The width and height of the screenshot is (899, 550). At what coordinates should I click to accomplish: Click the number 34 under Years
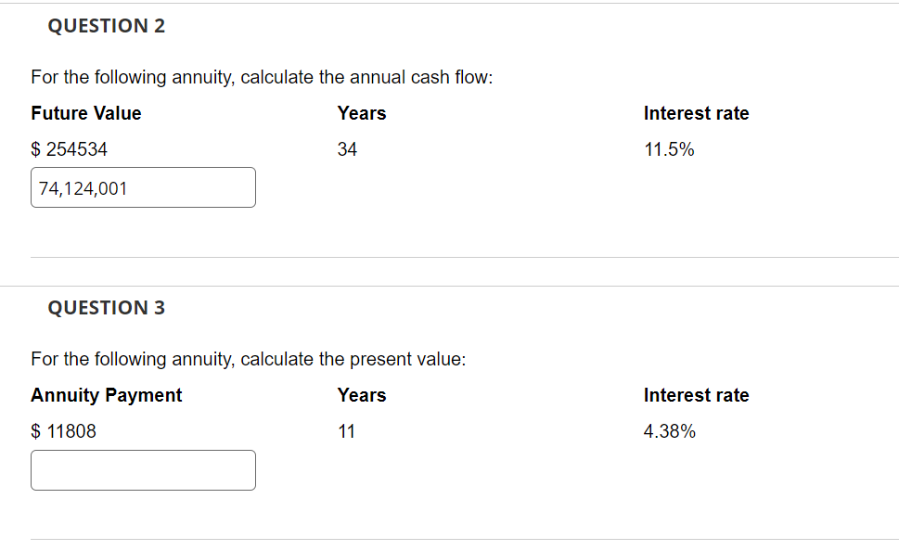point(345,149)
